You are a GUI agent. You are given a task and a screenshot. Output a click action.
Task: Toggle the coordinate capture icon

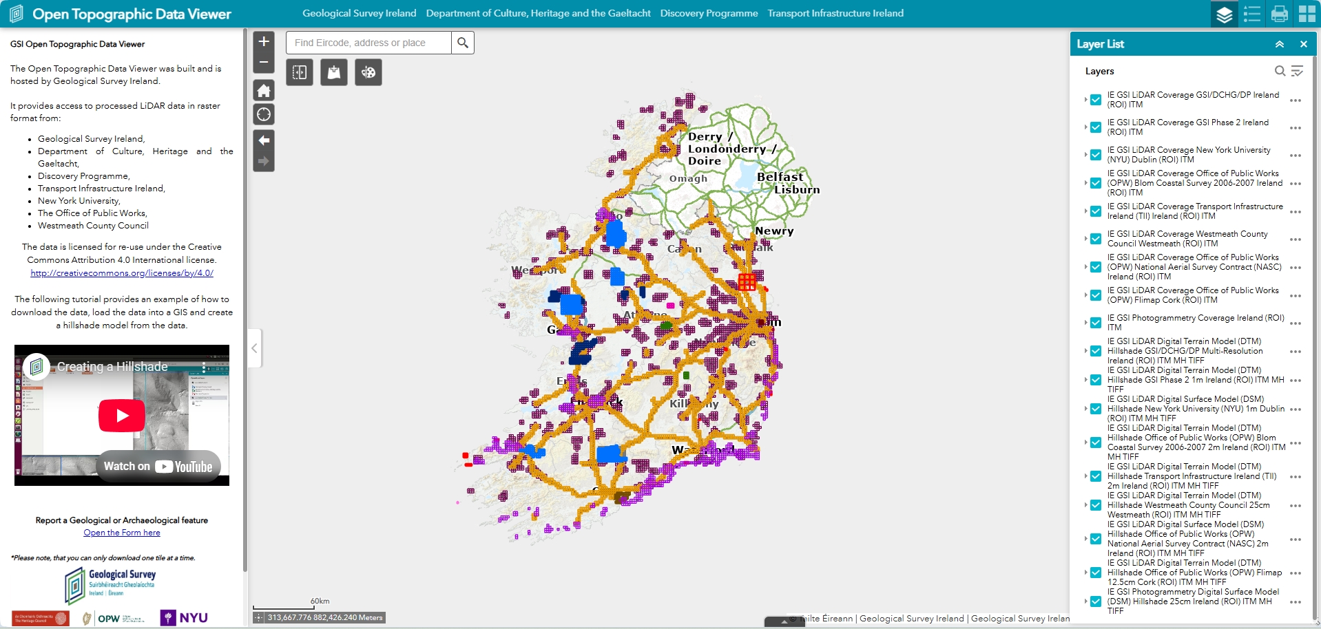coord(259,618)
